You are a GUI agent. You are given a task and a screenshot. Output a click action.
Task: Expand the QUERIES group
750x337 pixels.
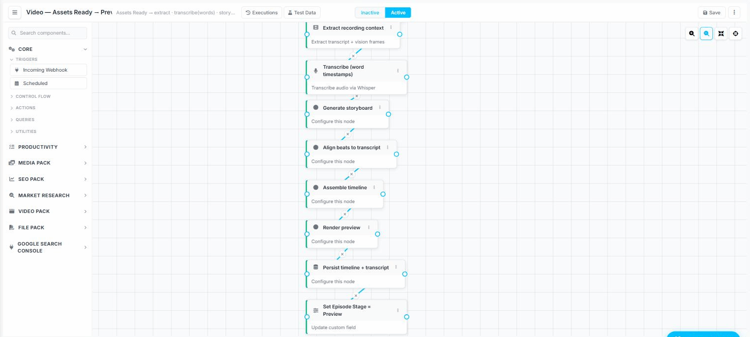25,120
